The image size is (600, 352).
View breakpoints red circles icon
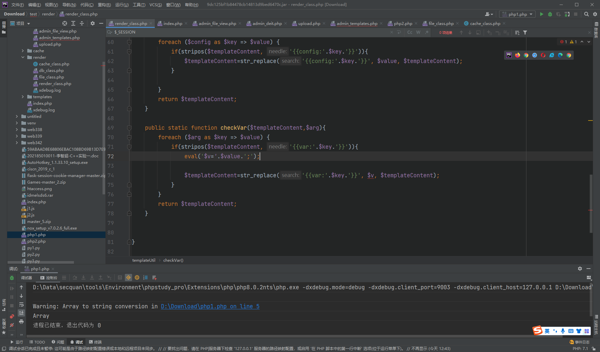(12, 317)
